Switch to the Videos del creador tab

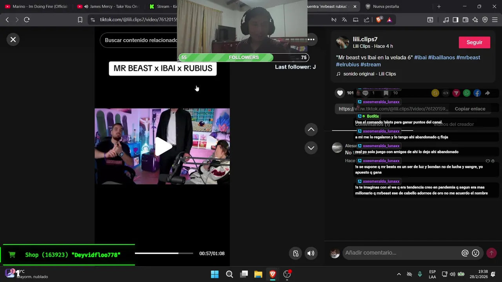click(454, 124)
